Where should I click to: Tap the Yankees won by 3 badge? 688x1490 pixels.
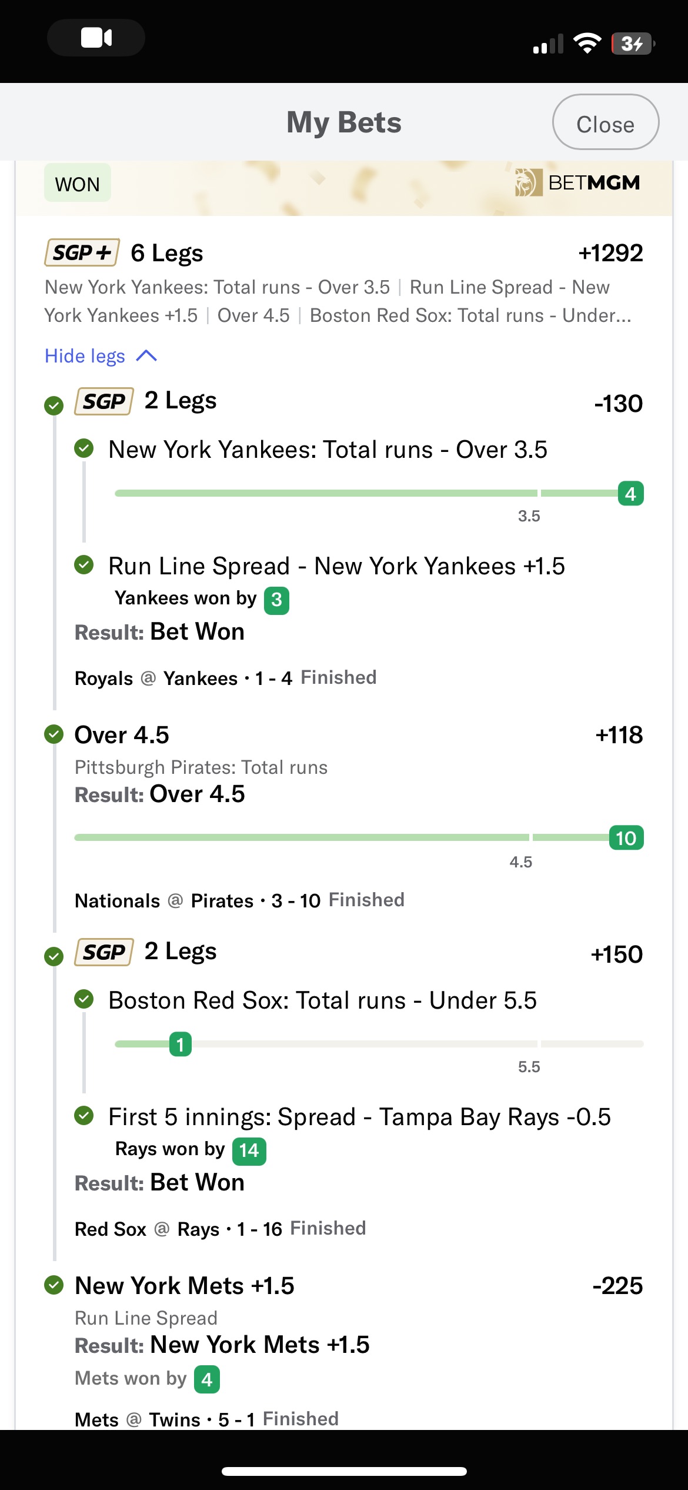pyautogui.click(x=276, y=600)
